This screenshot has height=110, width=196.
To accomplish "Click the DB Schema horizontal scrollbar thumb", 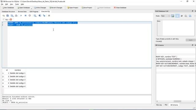I will (x=177, y=101).
